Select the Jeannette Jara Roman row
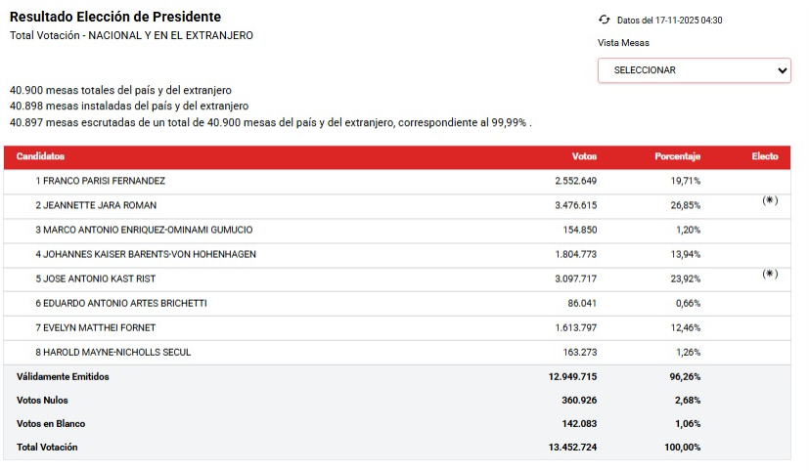 point(96,205)
